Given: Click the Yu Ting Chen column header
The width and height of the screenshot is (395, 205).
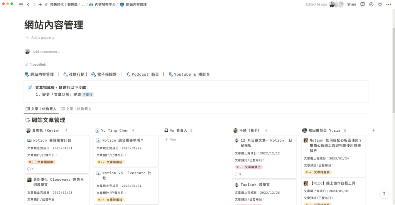Looking at the screenshot, I should [x=112, y=130].
